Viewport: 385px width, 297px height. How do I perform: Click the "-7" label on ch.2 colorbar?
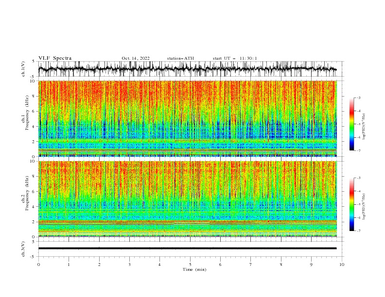359,231
